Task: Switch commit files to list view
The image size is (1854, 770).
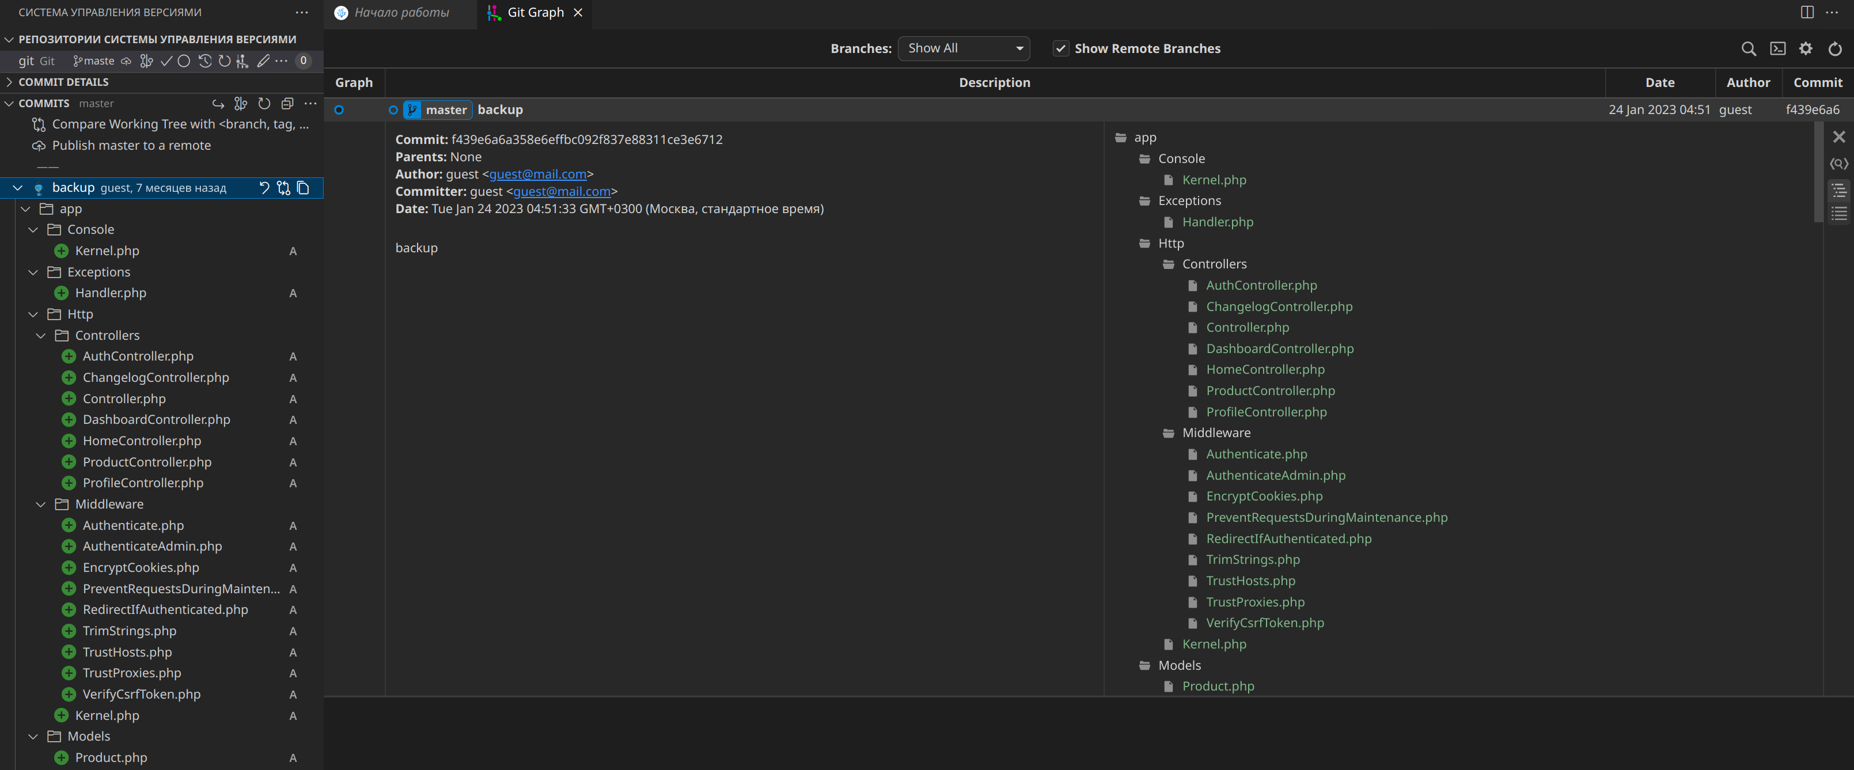Action: (1839, 214)
